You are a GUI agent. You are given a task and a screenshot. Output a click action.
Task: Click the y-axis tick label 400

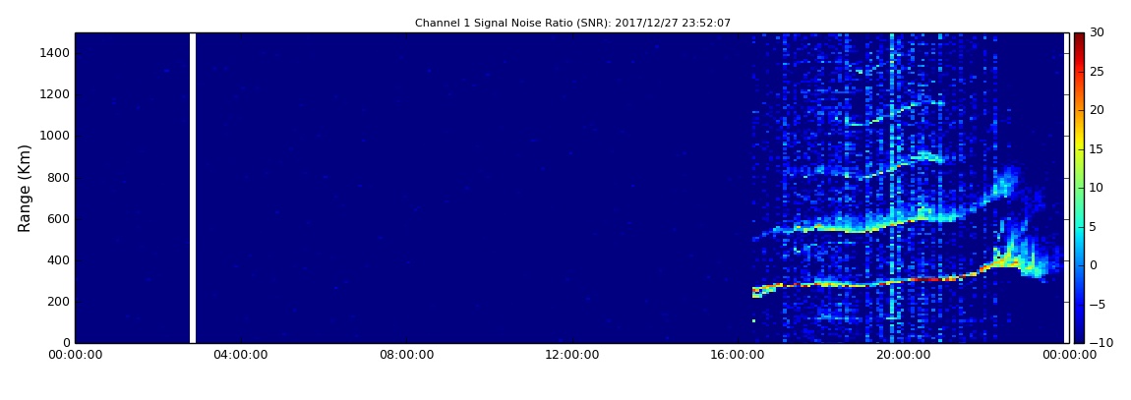pyautogui.click(x=59, y=260)
